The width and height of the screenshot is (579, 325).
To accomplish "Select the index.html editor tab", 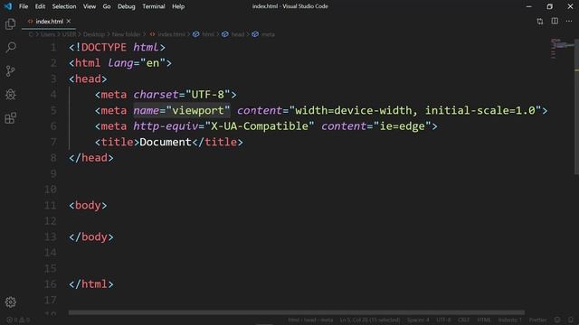I will [x=49, y=22].
